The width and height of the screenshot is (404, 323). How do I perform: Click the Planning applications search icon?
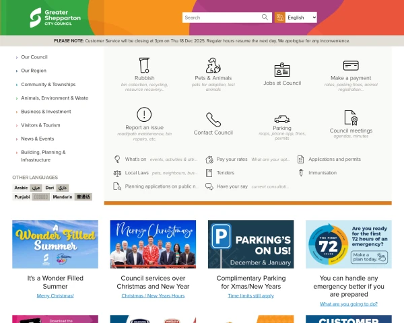pos(117,186)
